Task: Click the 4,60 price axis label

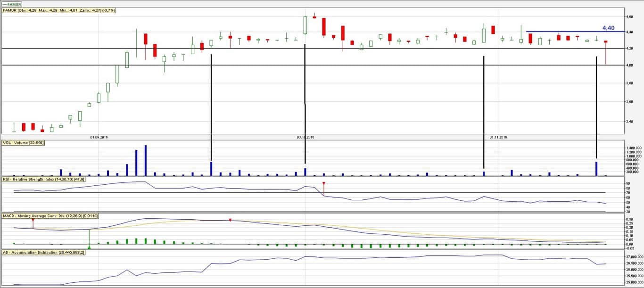Action: tap(628, 16)
